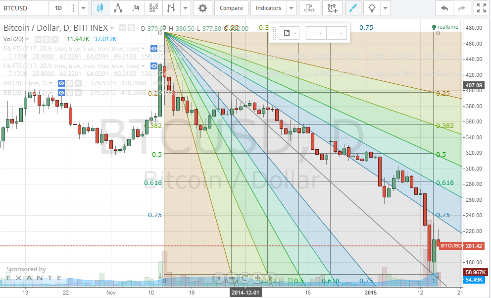491x298 pixels.
Task: Toggle fullscreen mode icon
Action: pyautogui.click(x=481, y=8)
